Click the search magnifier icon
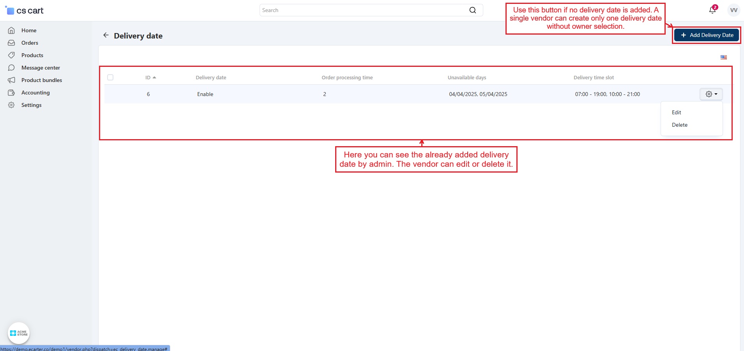The image size is (744, 351). click(472, 10)
